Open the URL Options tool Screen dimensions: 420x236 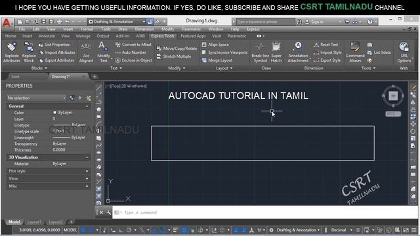404,52
